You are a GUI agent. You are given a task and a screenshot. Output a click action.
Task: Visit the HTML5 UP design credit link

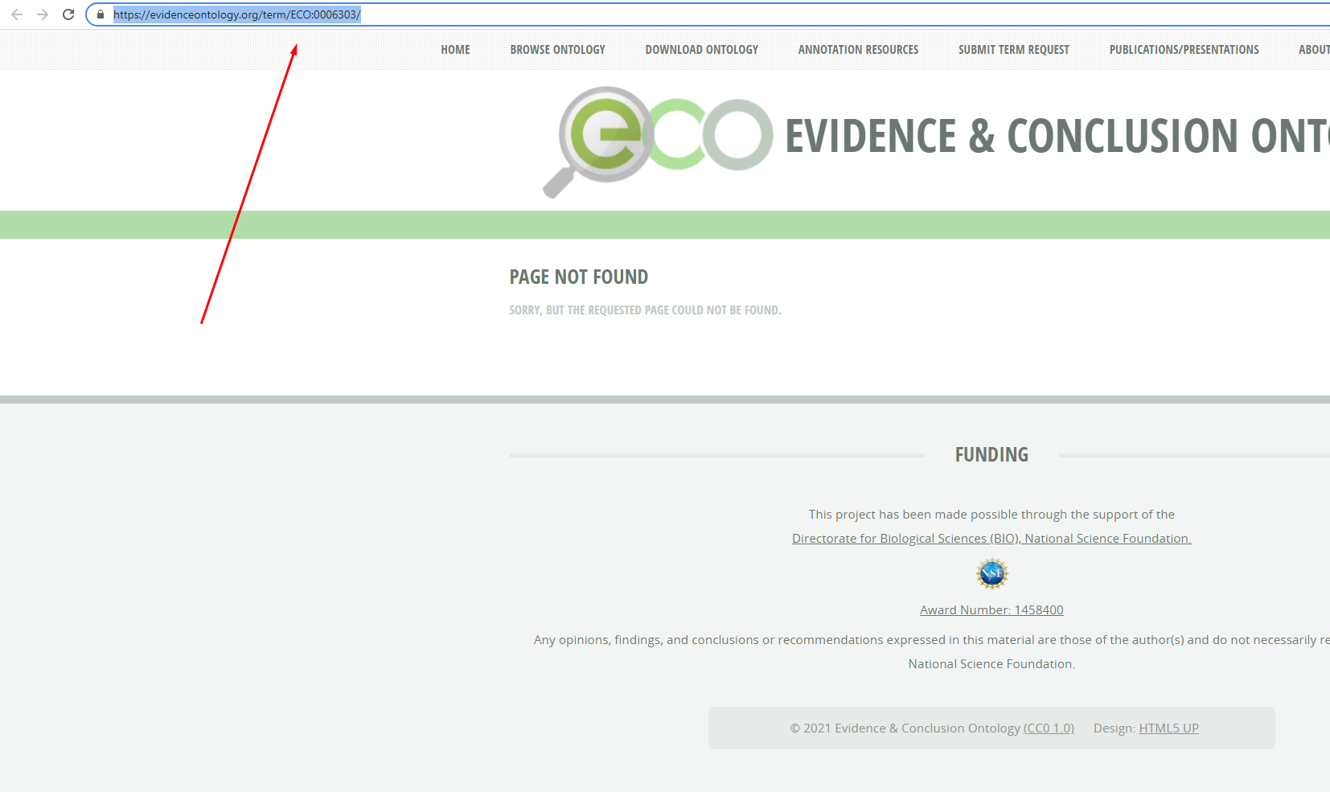tap(1169, 728)
